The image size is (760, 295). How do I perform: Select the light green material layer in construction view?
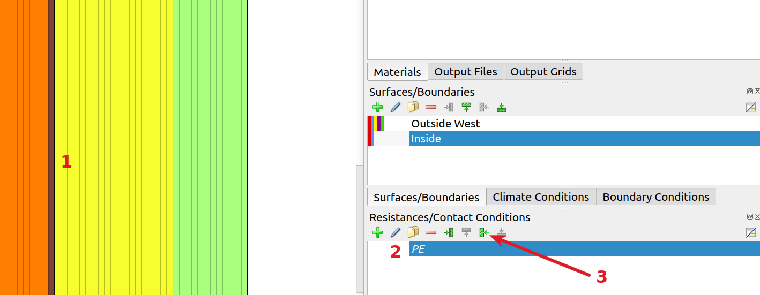210,147
